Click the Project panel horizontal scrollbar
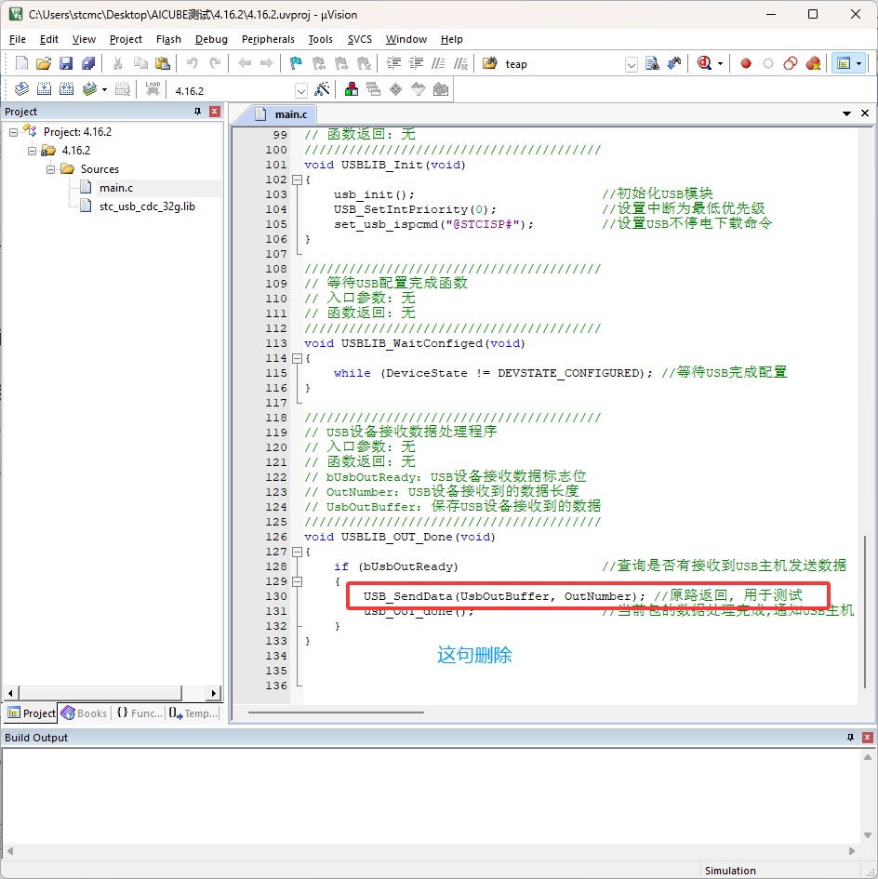Viewport: 878px width, 879px height. (x=113, y=693)
